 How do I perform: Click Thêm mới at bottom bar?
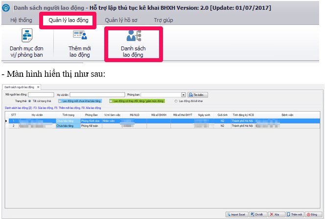pos(295,214)
